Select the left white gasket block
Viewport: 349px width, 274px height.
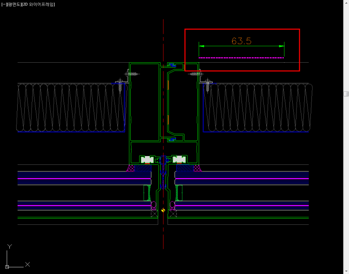147,159
